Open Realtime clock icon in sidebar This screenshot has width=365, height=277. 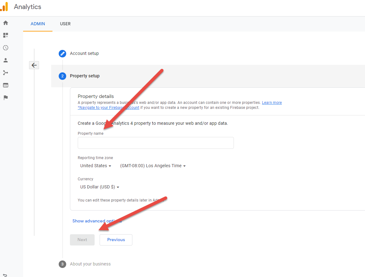click(x=6, y=48)
